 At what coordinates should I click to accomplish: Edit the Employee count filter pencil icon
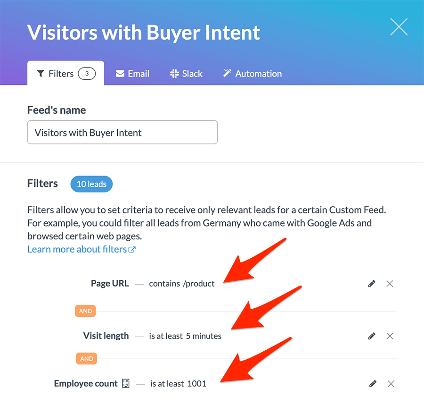pyautogui.click(x=373, y=384)
